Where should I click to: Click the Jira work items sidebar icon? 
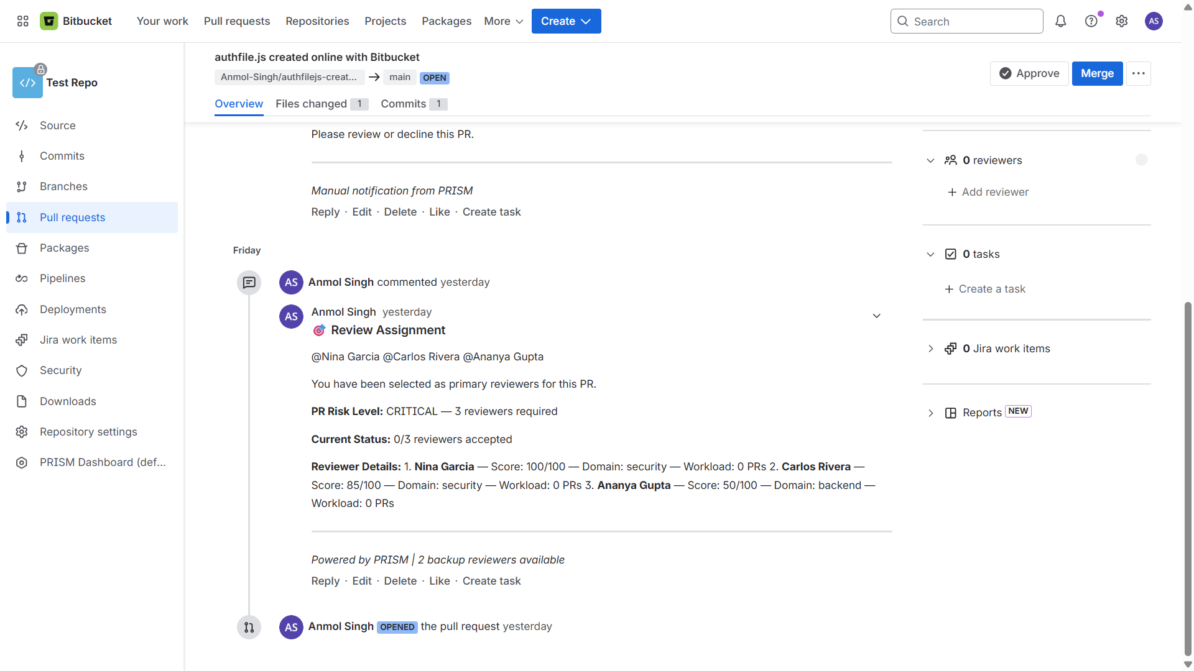coord(22,340)
